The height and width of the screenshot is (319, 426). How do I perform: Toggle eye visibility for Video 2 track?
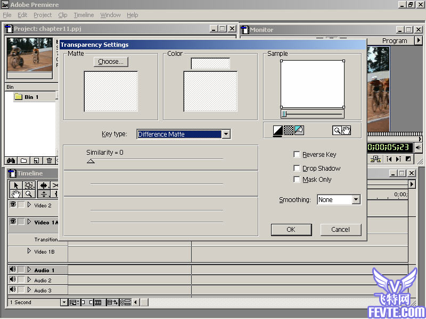coord(13,204)
